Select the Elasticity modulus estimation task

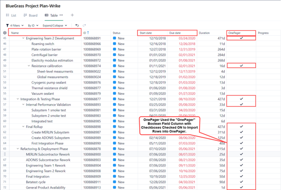pyautogui.click(x=52, y=61)
